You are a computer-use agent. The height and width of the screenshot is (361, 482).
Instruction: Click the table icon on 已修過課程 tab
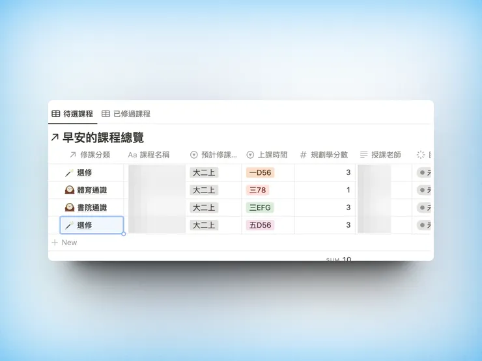pos(106,114)
